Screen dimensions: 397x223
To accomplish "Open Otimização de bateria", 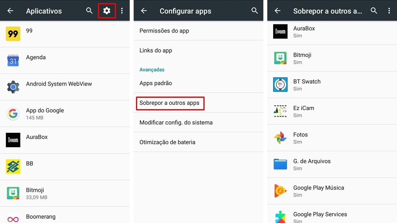I will click(198, 142).
